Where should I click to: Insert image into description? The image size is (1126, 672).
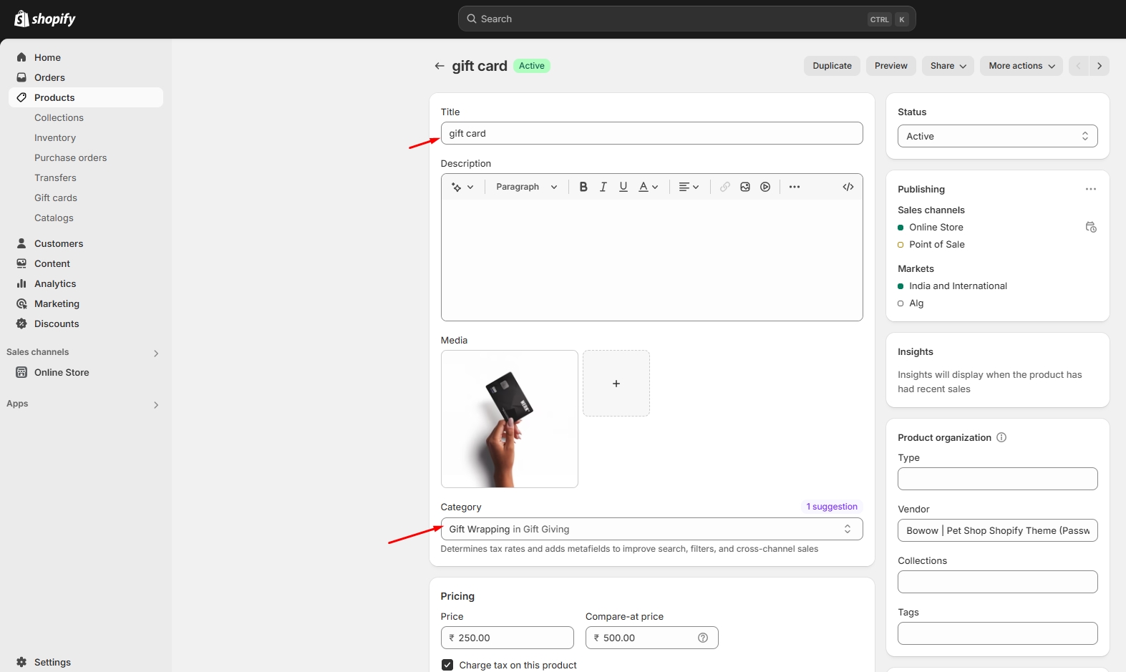[745, 187]
